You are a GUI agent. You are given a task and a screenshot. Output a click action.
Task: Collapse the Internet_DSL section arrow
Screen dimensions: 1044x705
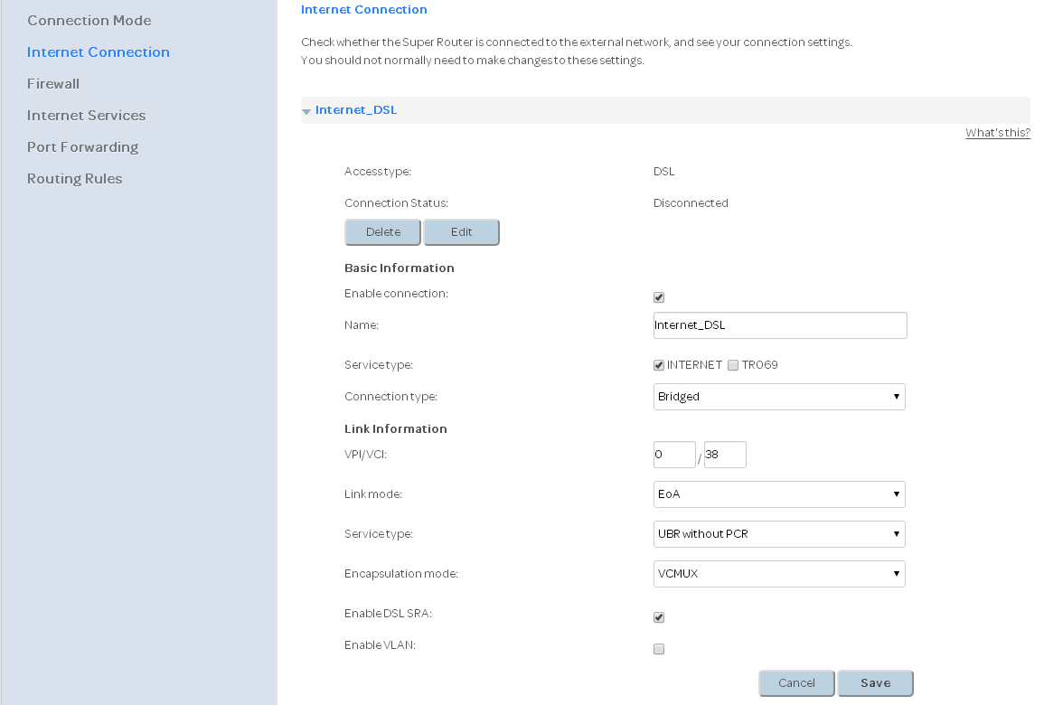306,111
